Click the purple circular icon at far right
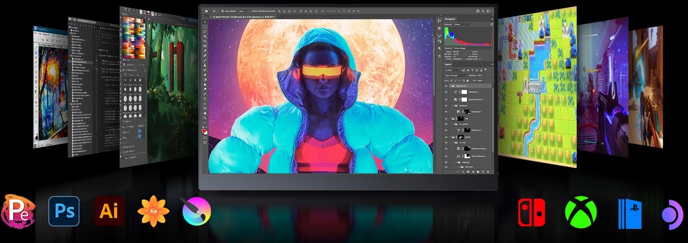This screenshot has width=688, height=243. (672, 214)
